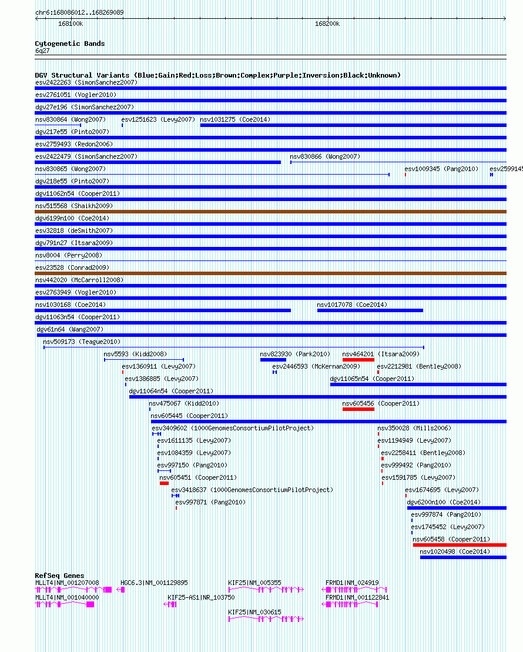This screenshot has height=652, width=523.
Task: Click the red nsv464201 loss bar
Action: pos(358,360)
